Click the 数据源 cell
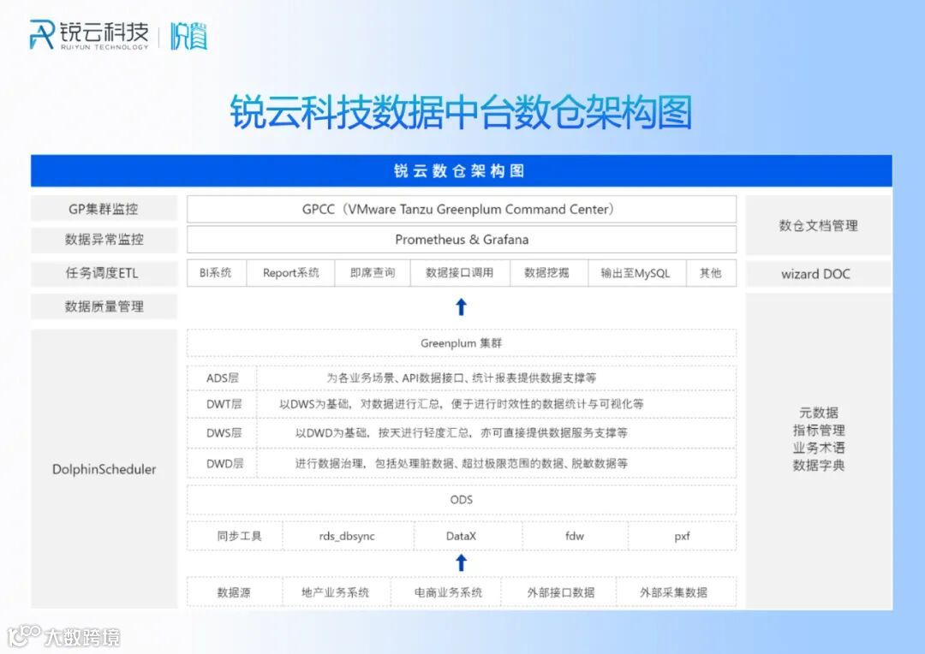 point(234,592)
